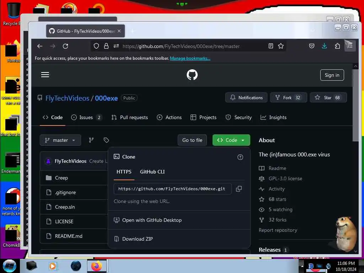Image resolution: width=364 pixels, height=273 pixels.
Task: Open the 32 forks link
Action: pos(277,220)
